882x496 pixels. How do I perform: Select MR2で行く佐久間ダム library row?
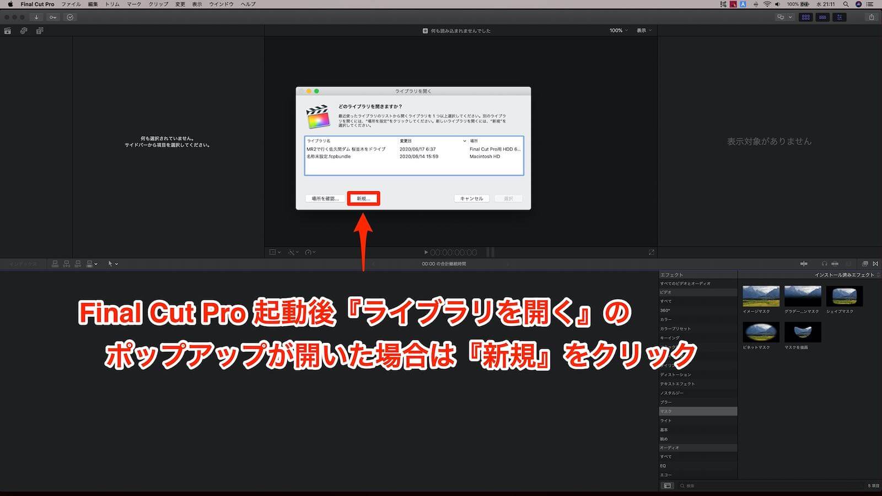[x=414, y=149]
